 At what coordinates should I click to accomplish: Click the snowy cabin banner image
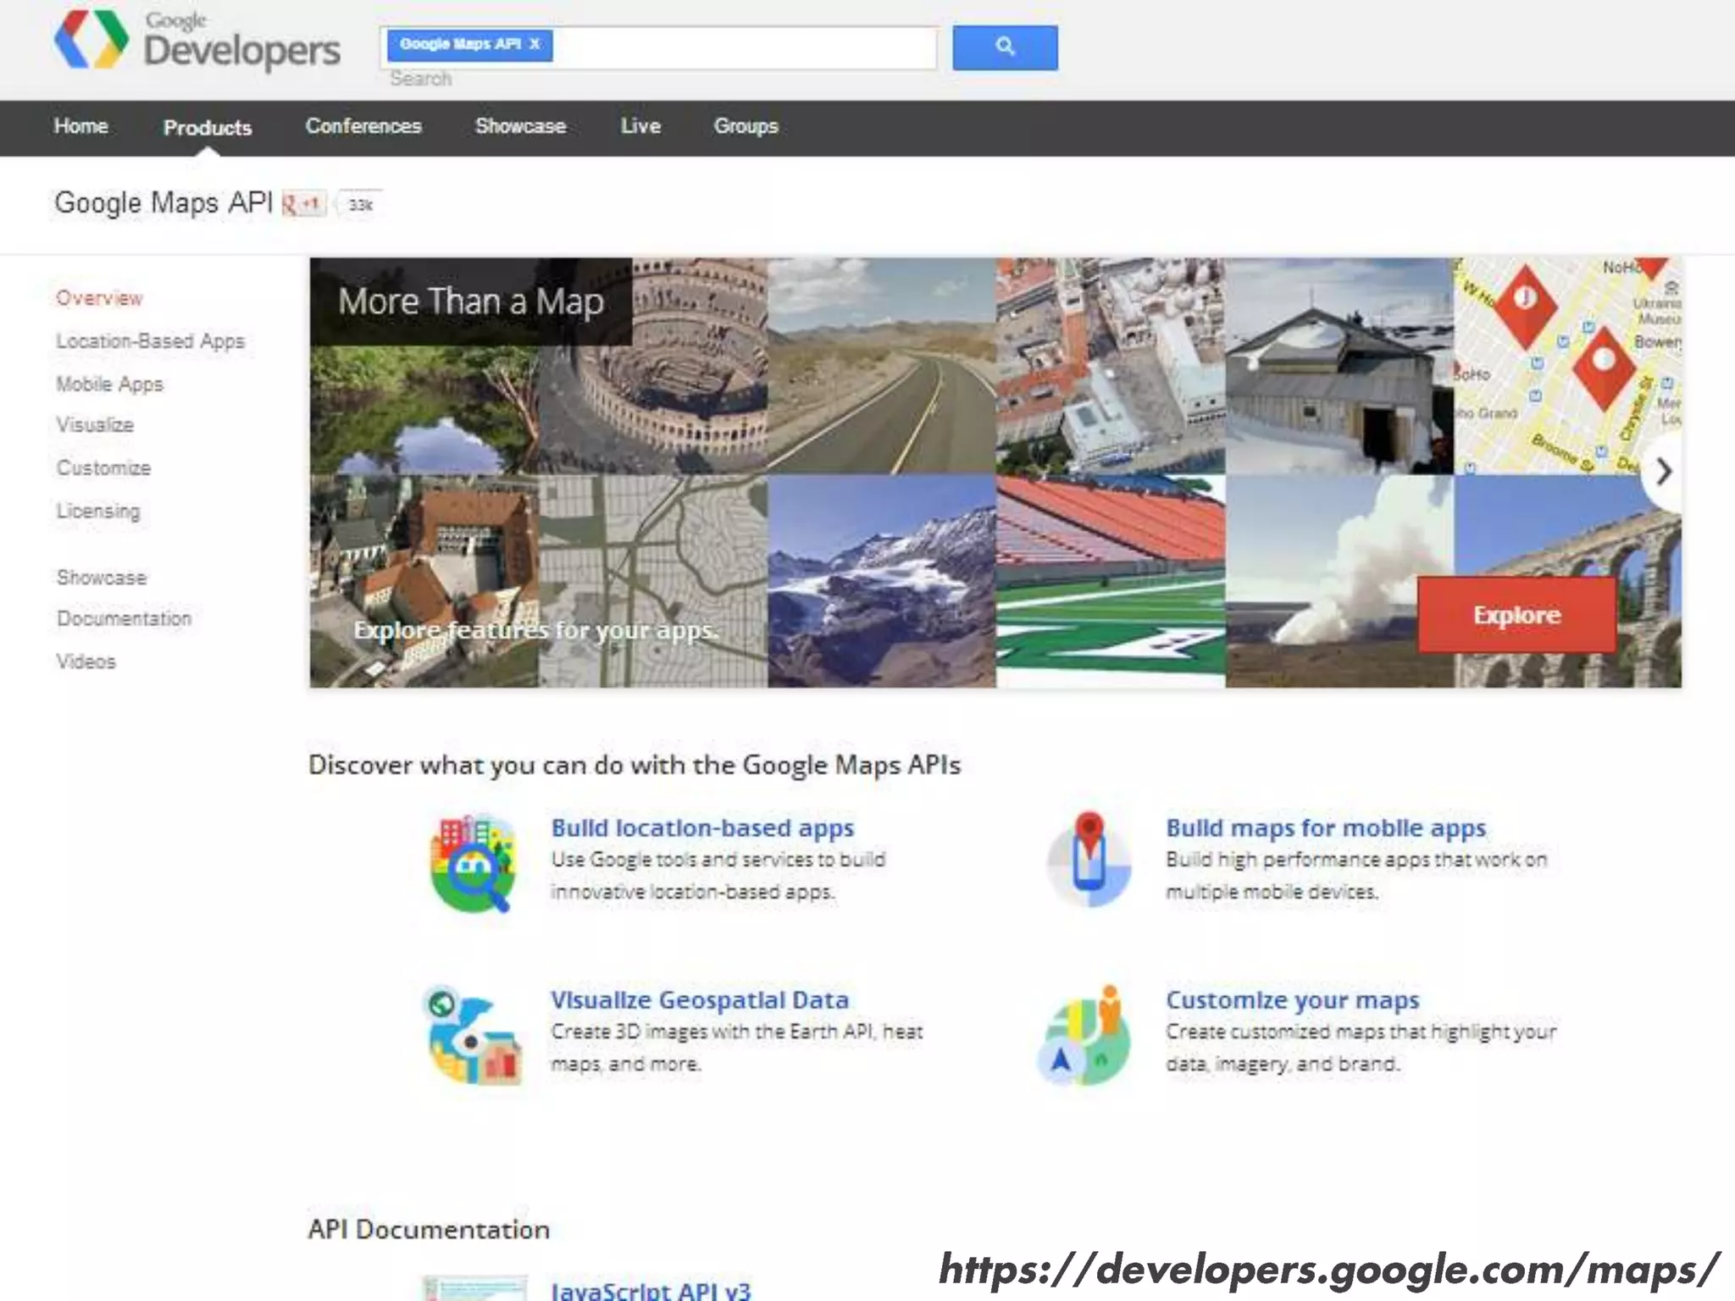pyautogui.click(x=1339, y=366)
